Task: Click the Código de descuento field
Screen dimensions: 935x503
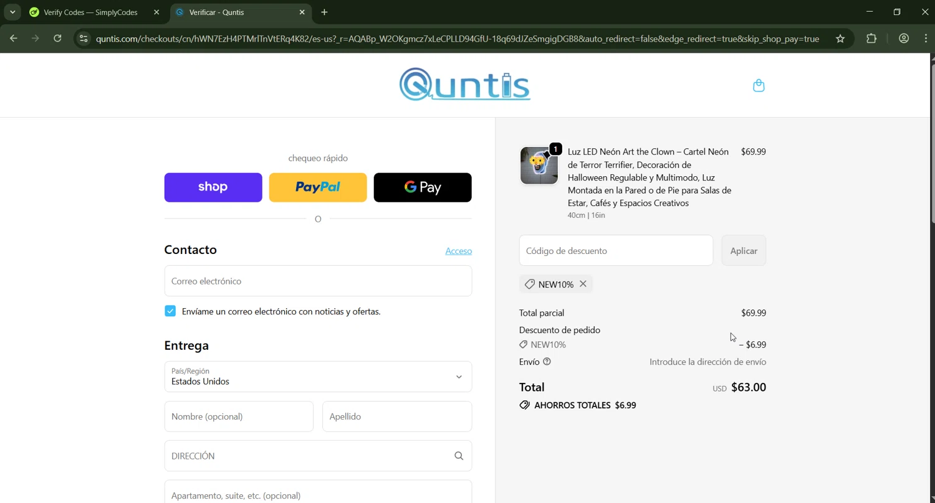Action: [x=616, y=250]
